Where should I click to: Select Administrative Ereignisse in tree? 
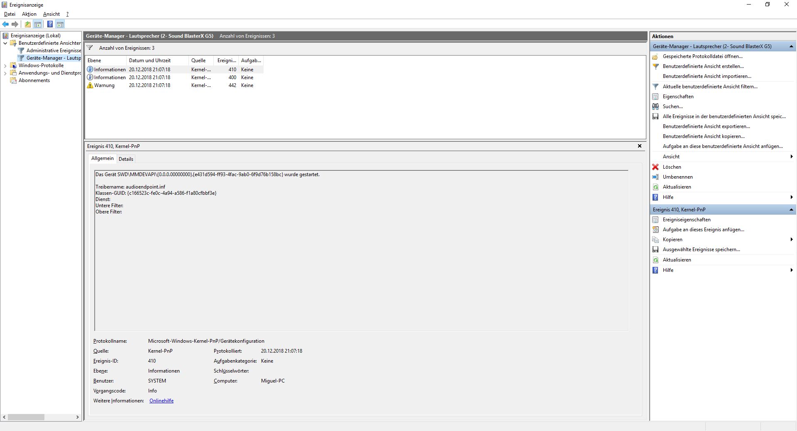[54, 51]
